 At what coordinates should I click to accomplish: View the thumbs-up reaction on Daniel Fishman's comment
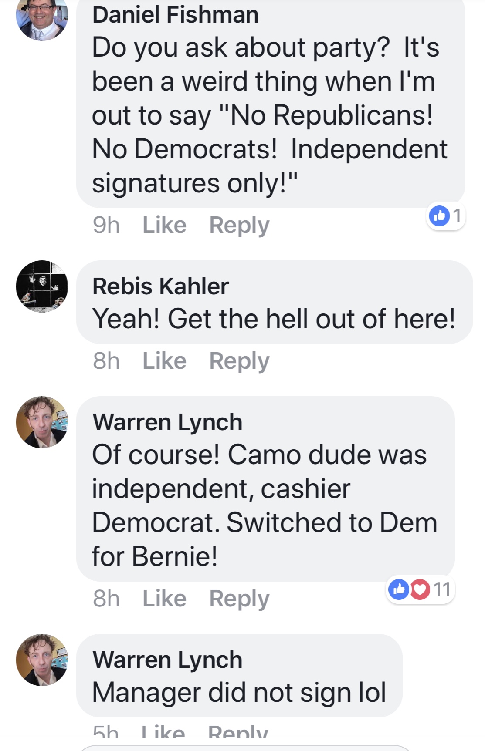point(439,216)
